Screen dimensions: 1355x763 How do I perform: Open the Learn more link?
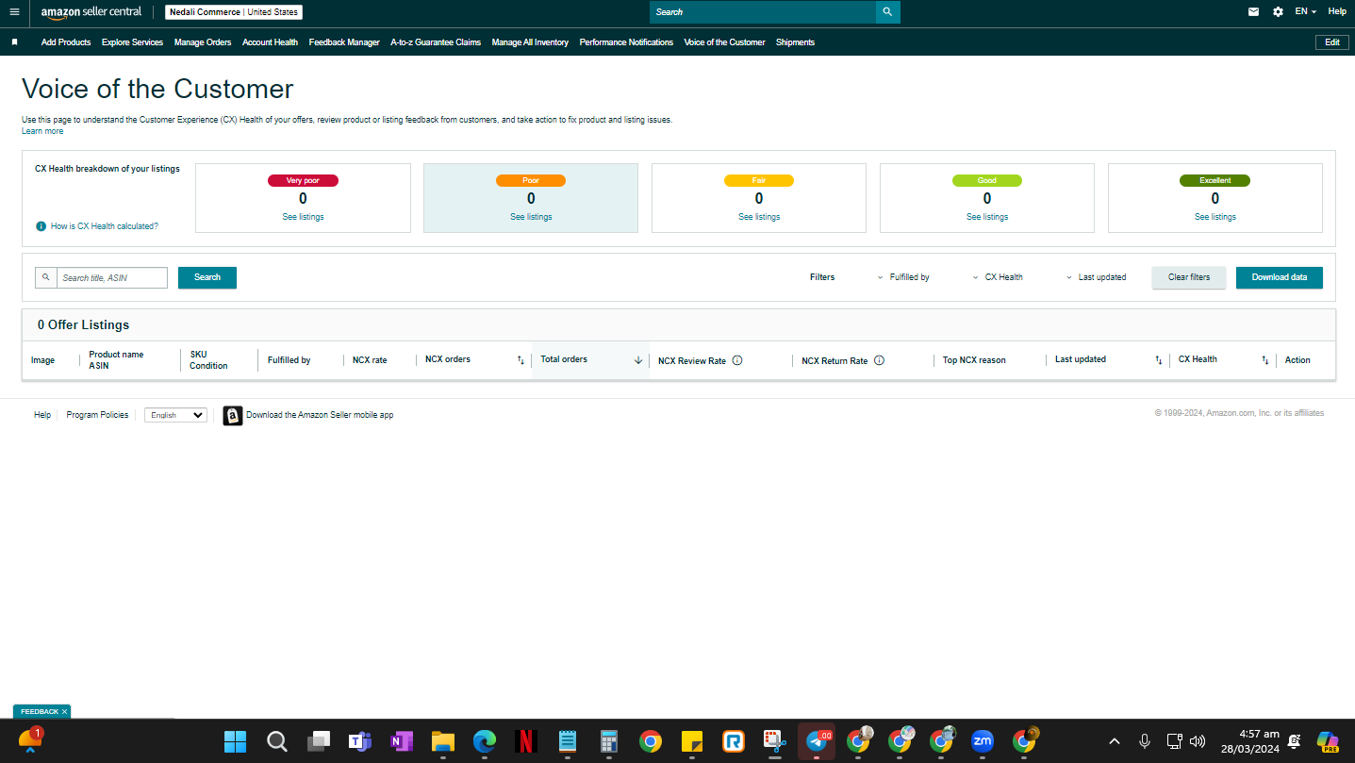click(x=42, y=131)
